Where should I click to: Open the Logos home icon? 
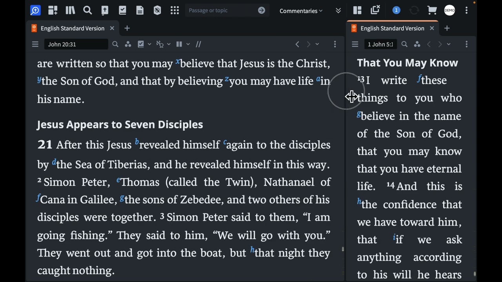tap(35, 11)
